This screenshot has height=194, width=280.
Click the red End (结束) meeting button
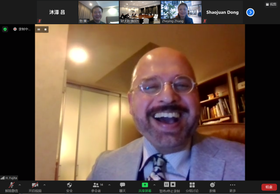(x=269, y=187)
